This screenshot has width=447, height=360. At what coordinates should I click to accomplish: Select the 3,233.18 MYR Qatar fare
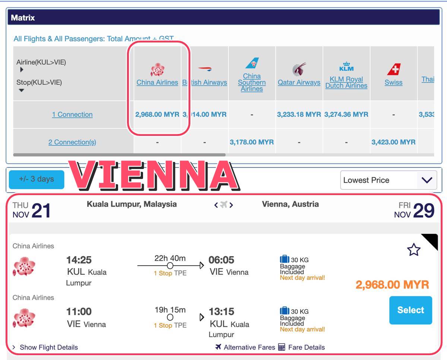tap(299, 114)
